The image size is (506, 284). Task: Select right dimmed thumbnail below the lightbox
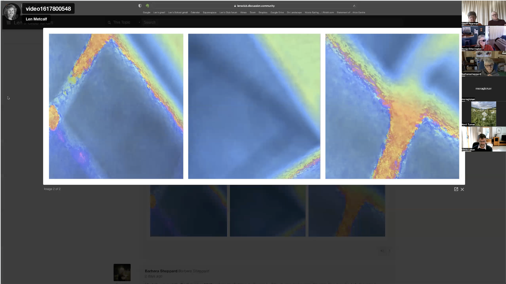coord(347,210)
